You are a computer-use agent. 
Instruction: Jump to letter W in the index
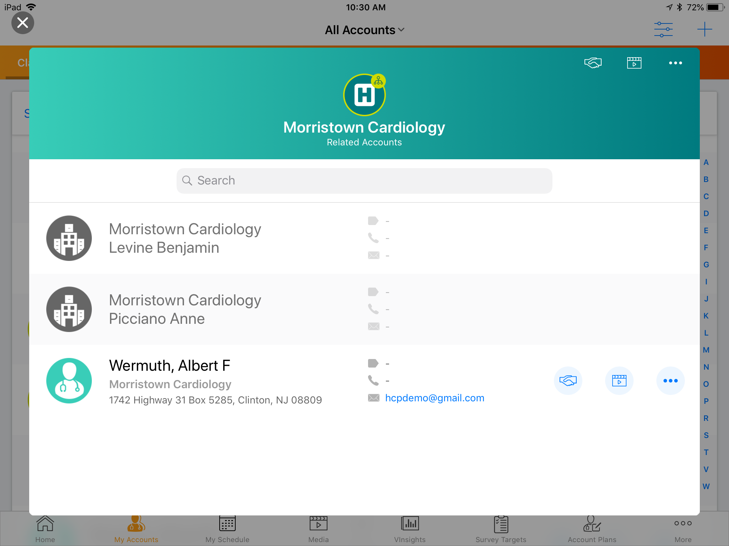tap(706, 487)
